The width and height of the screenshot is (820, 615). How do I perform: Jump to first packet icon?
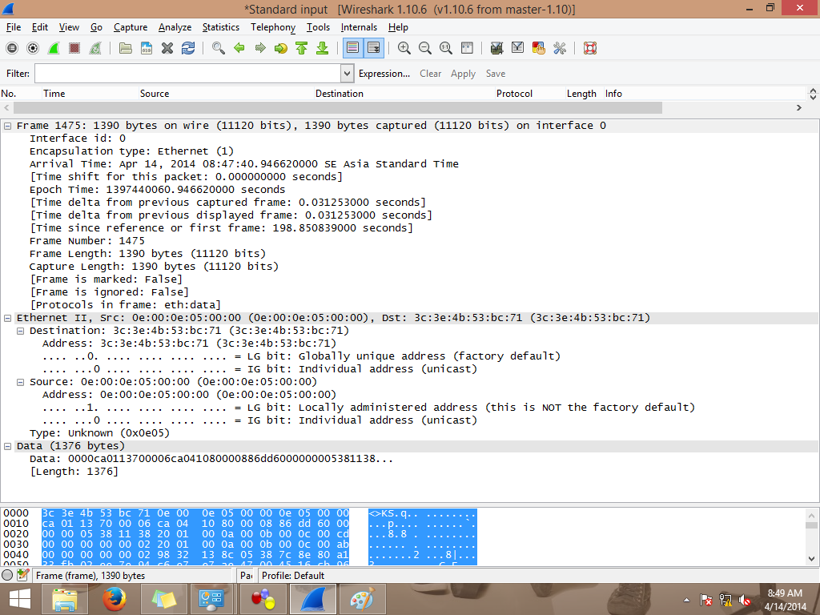302,48
